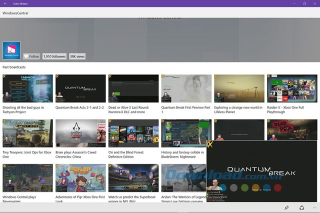
Task: Click the back arrow in title bar
Action: point(5,3)
